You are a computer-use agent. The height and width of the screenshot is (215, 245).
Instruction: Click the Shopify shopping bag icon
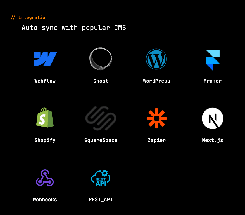tap(45, 118)
